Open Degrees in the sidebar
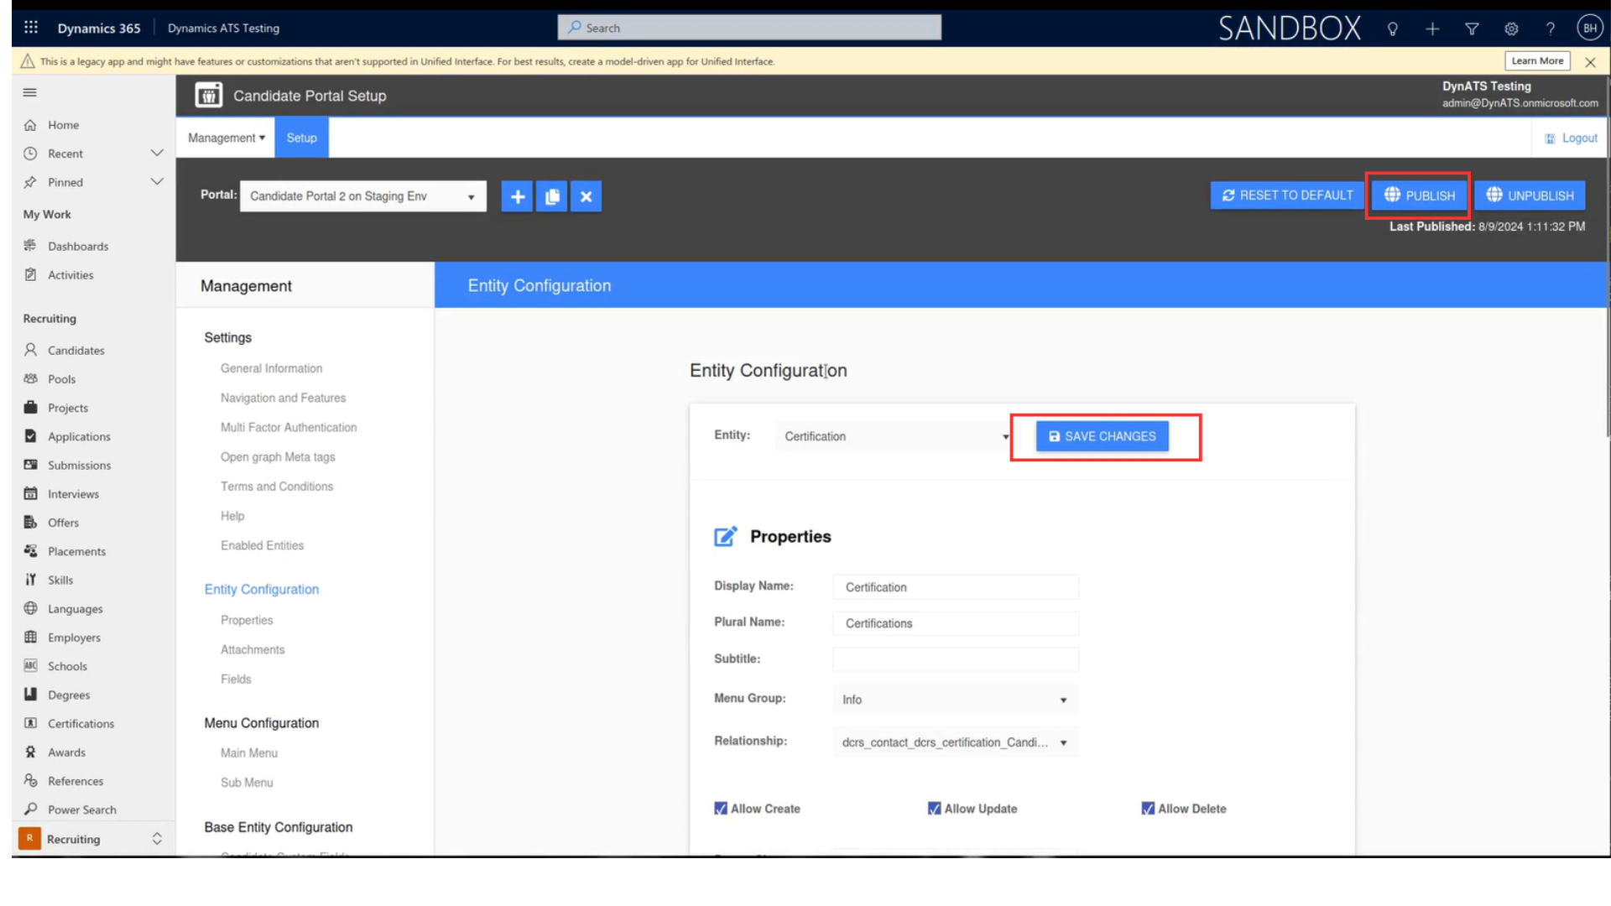Viewport: 1611px width, 906px height. click(x=69, y=695)
